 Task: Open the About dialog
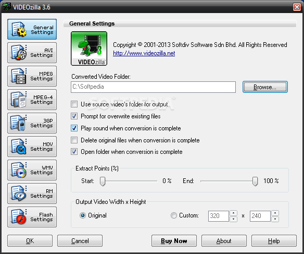point(224,241)
